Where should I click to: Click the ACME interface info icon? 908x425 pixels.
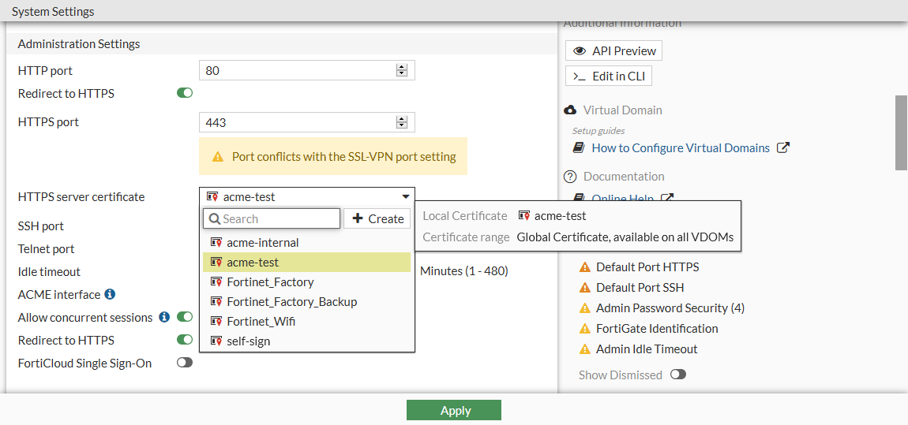point(110,294)
